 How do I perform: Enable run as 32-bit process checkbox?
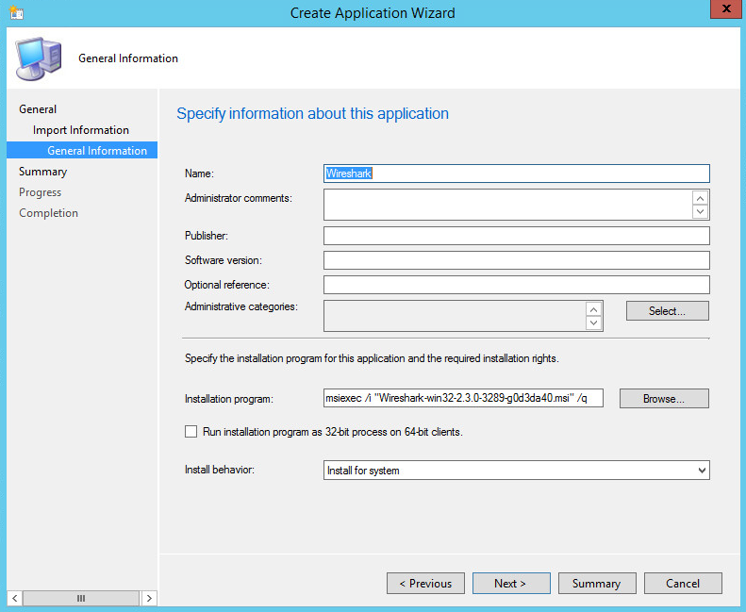tap(191, 431)
